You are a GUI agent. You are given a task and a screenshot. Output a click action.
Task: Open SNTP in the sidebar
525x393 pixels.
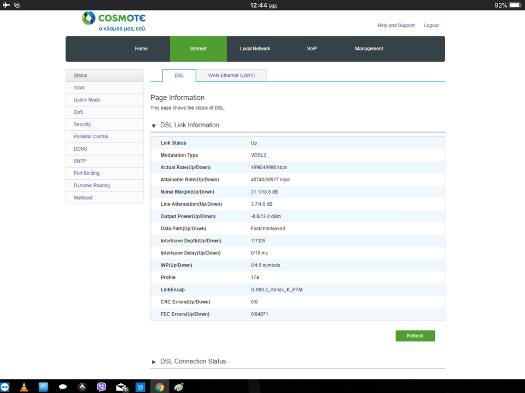point(104,161)
